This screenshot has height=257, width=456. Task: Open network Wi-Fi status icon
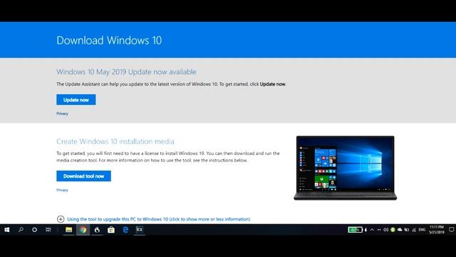click(414, 230)
